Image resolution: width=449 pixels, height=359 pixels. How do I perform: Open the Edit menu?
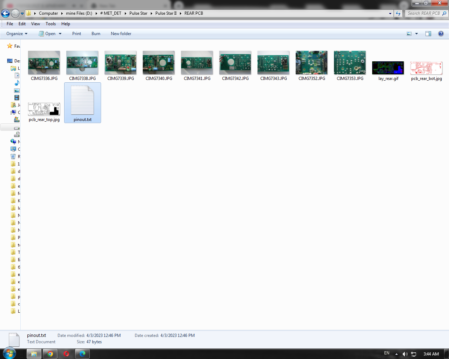pos(22,24)
